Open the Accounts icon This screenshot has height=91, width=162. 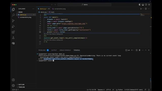[13, 80]
